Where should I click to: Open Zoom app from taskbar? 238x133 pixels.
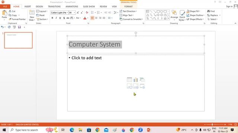[x=141, y=130]
